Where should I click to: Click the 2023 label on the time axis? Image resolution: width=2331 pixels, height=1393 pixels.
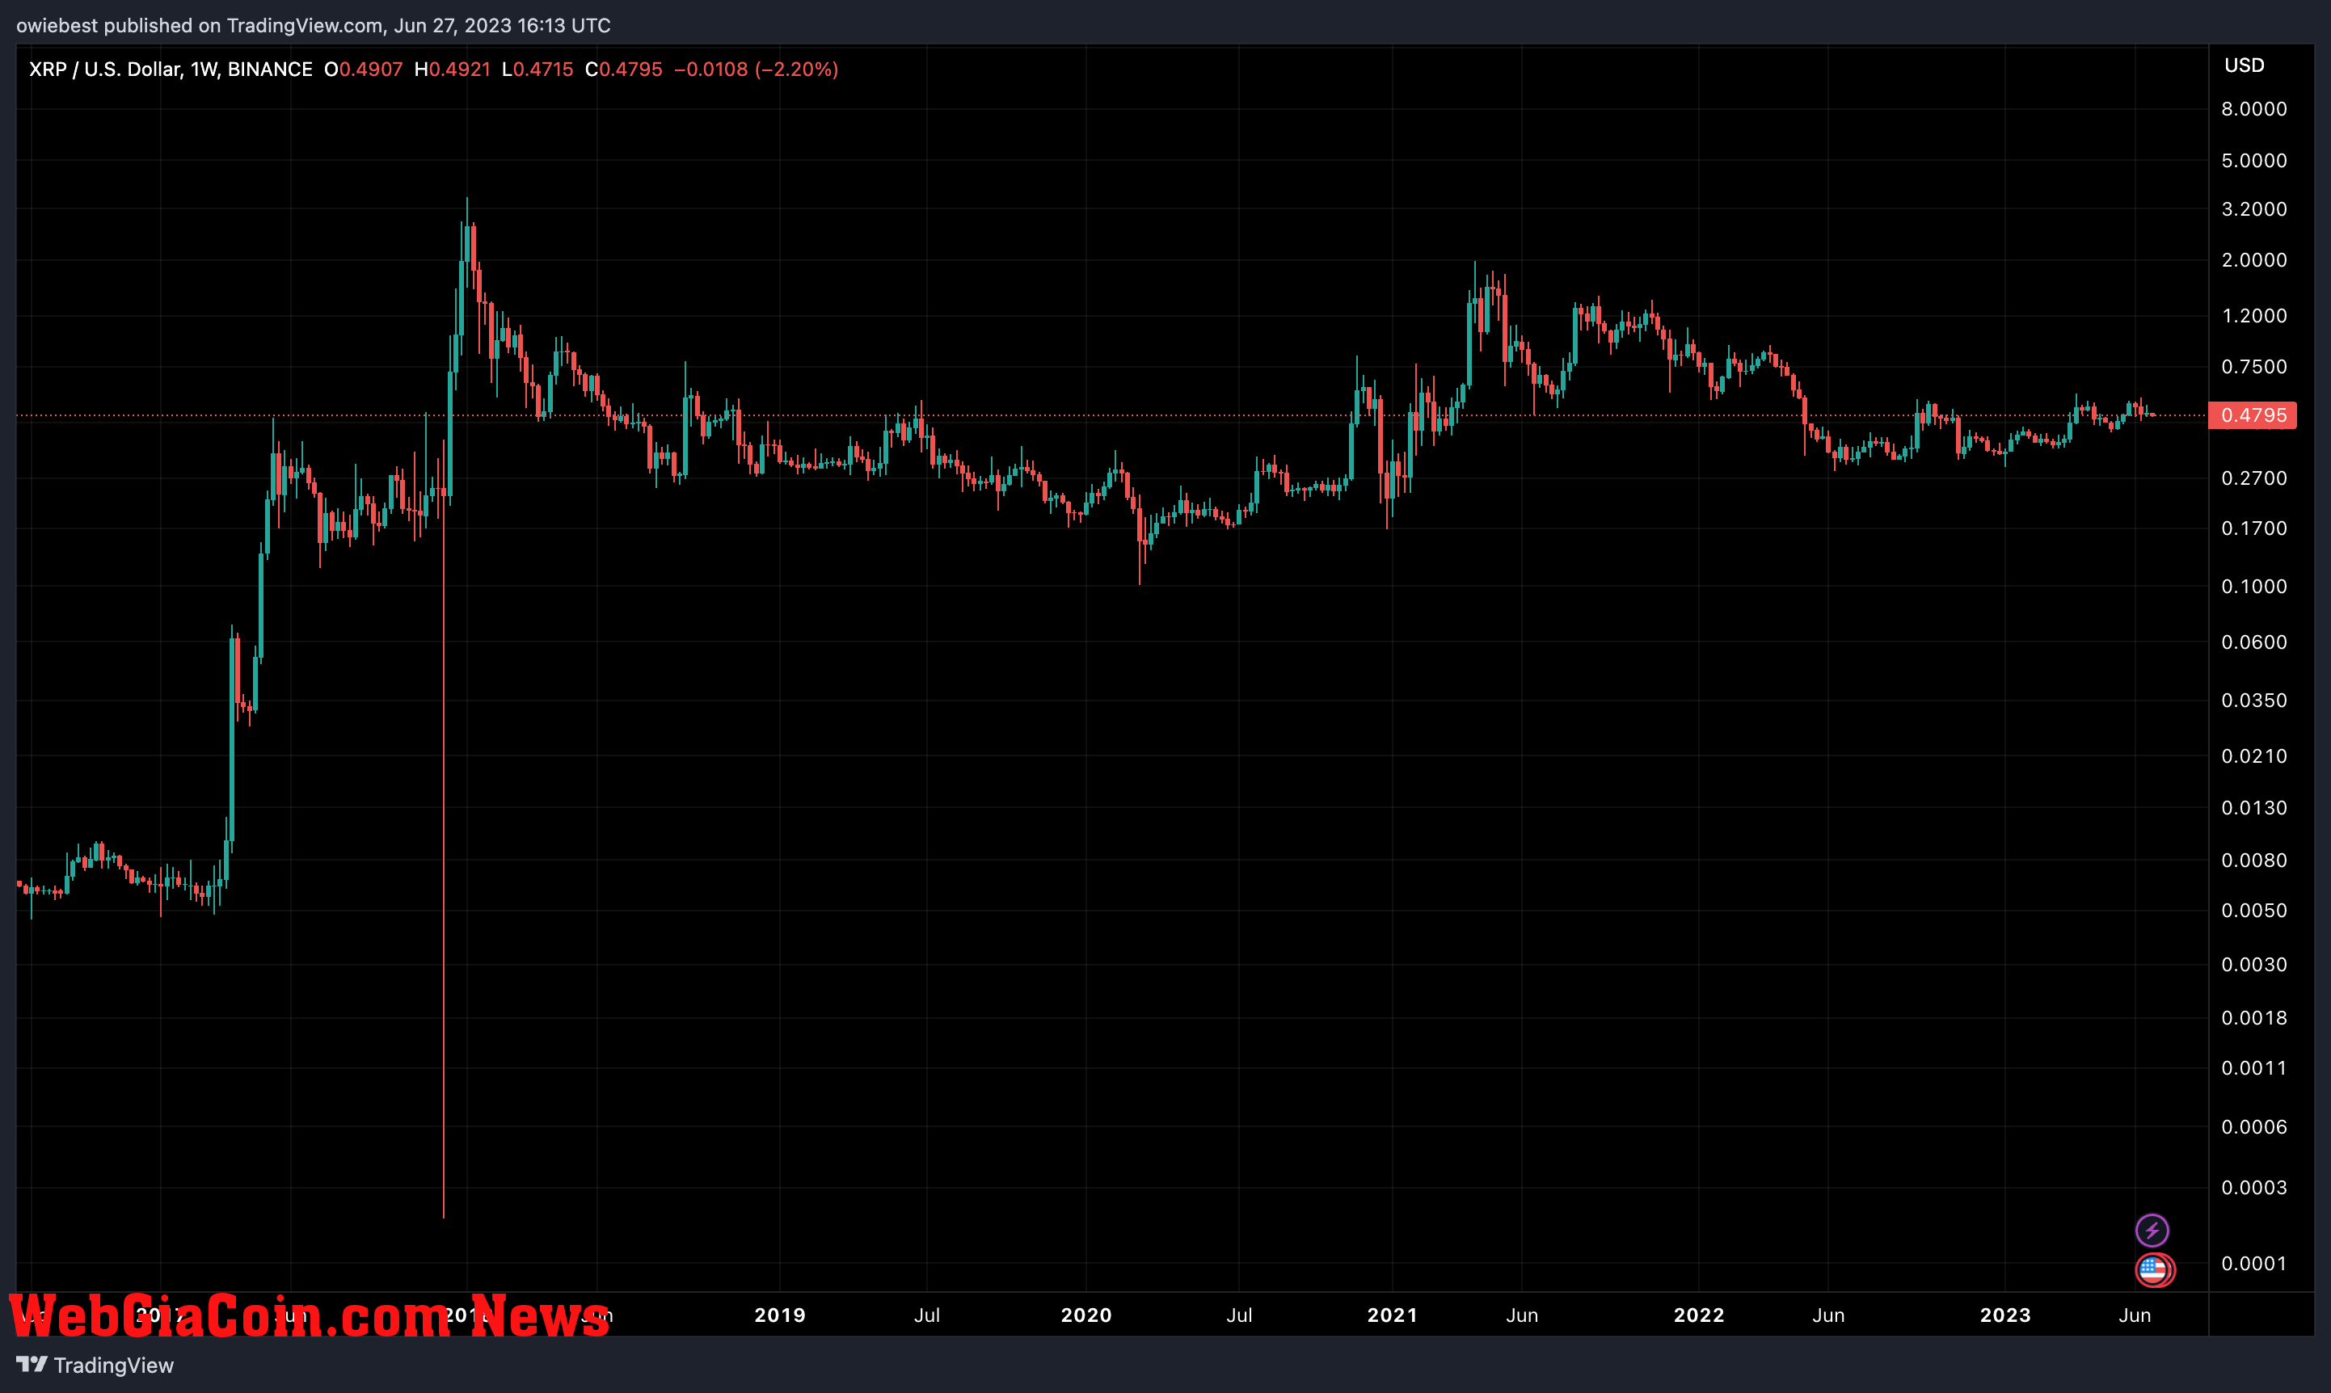[2005, 1315]
